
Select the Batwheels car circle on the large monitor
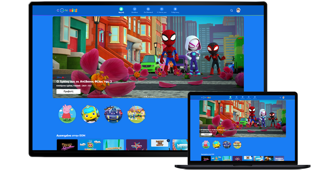click(113, 114)
